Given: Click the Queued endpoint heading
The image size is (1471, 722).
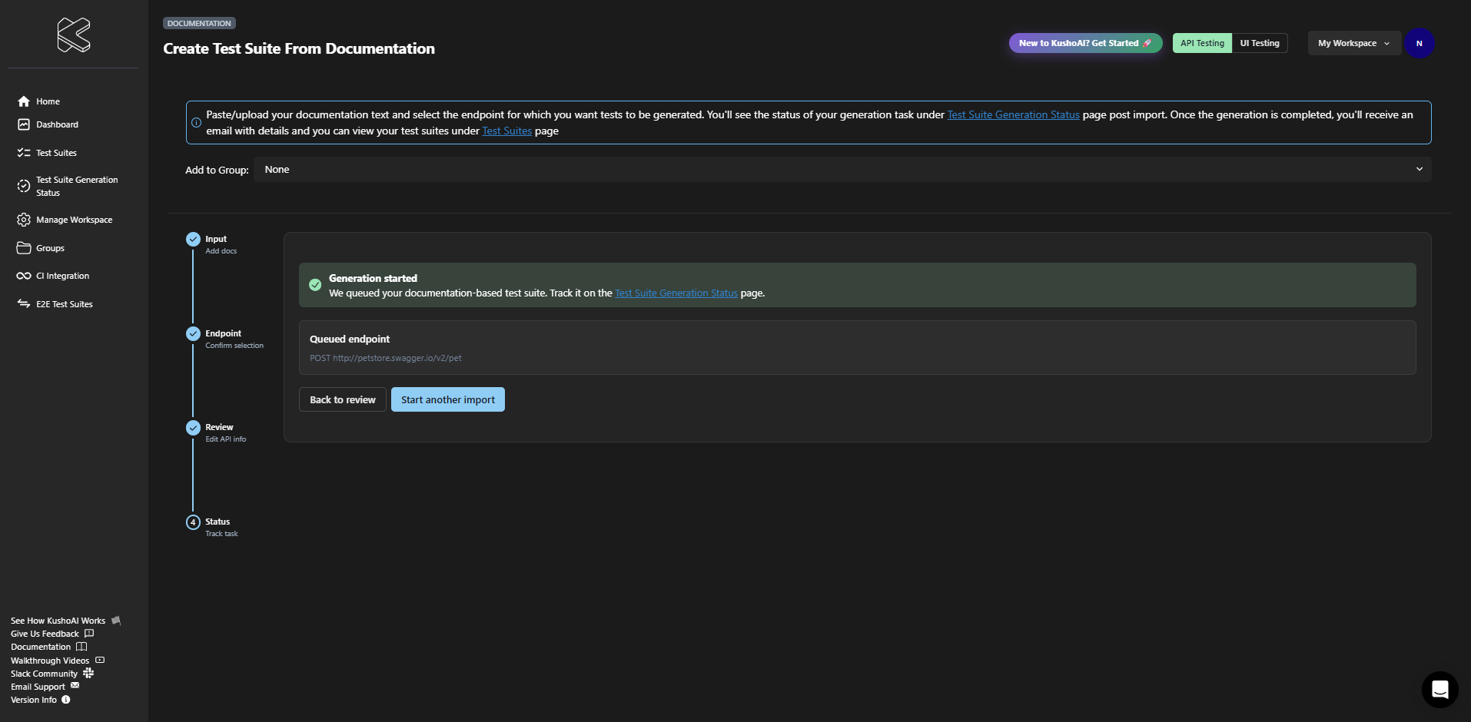Looking at the screenshot, I should coord(350,339).
